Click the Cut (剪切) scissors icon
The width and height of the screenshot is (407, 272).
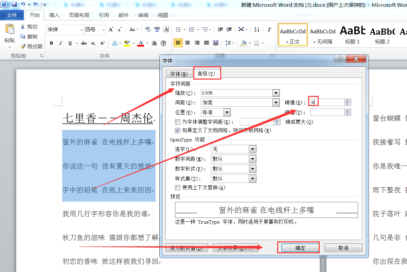coord(22,27)
